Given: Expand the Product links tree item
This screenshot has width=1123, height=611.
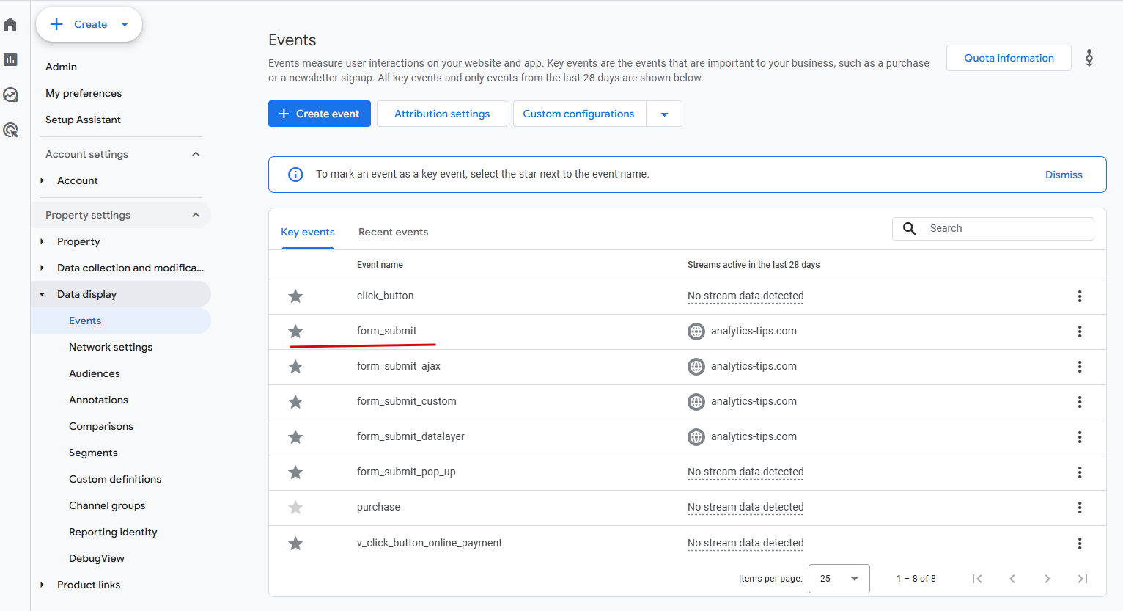Looking at the screenshot, I should [42, 585].
